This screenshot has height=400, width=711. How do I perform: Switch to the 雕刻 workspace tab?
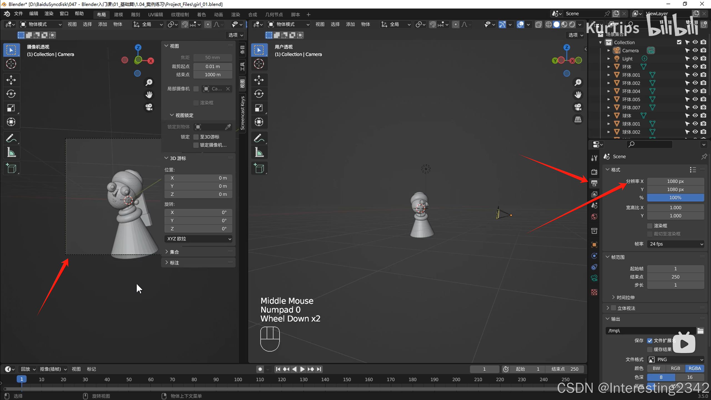[x=135, y=14]
